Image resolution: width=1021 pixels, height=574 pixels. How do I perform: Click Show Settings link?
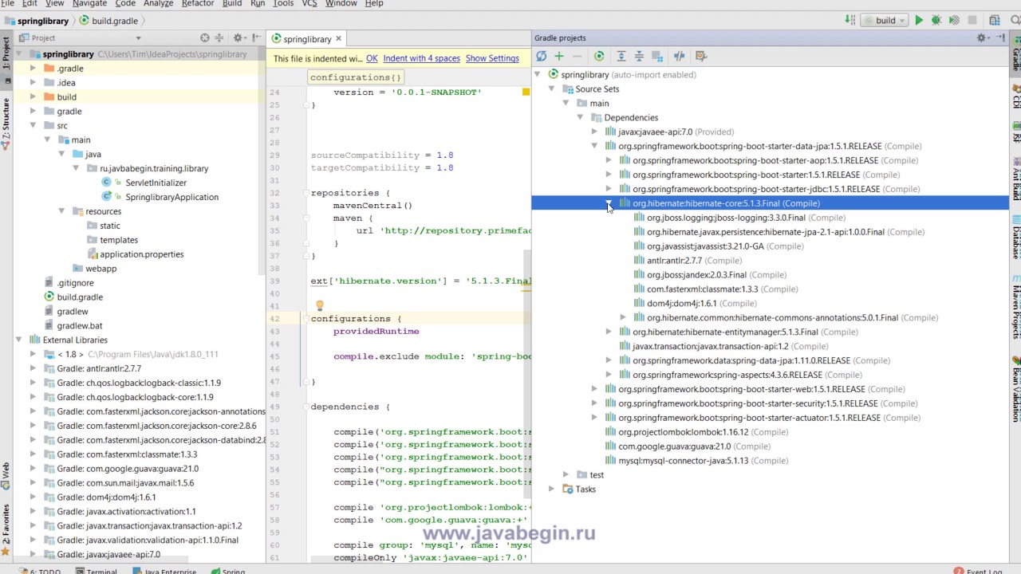(492, 58)
